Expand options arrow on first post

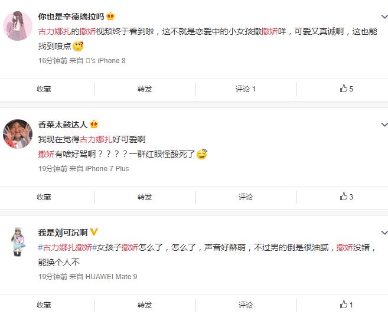click(x=384, y=17)
